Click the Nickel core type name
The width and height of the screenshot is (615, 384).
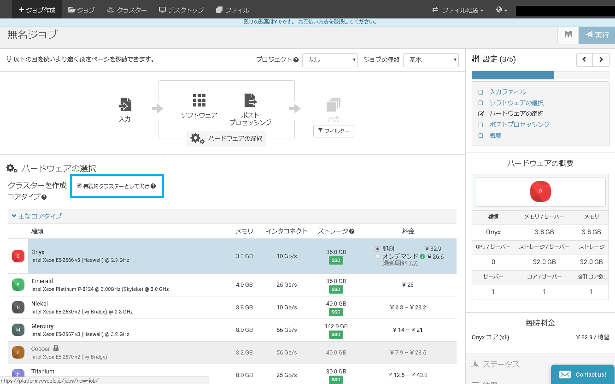(x=40, y=303)
